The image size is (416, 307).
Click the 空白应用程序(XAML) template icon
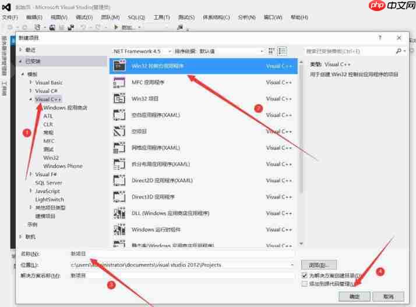[119, 115]
